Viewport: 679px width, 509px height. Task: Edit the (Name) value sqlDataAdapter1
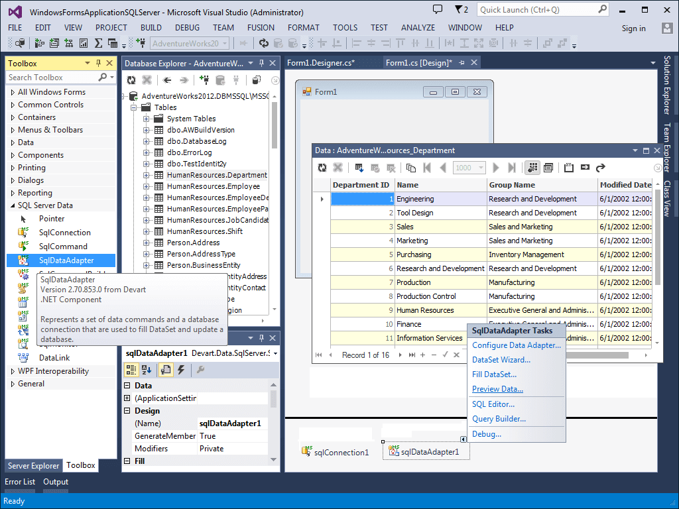click(x=233, y=424)
